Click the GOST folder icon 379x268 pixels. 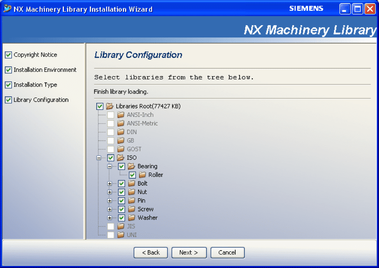(x=121, y=149)
